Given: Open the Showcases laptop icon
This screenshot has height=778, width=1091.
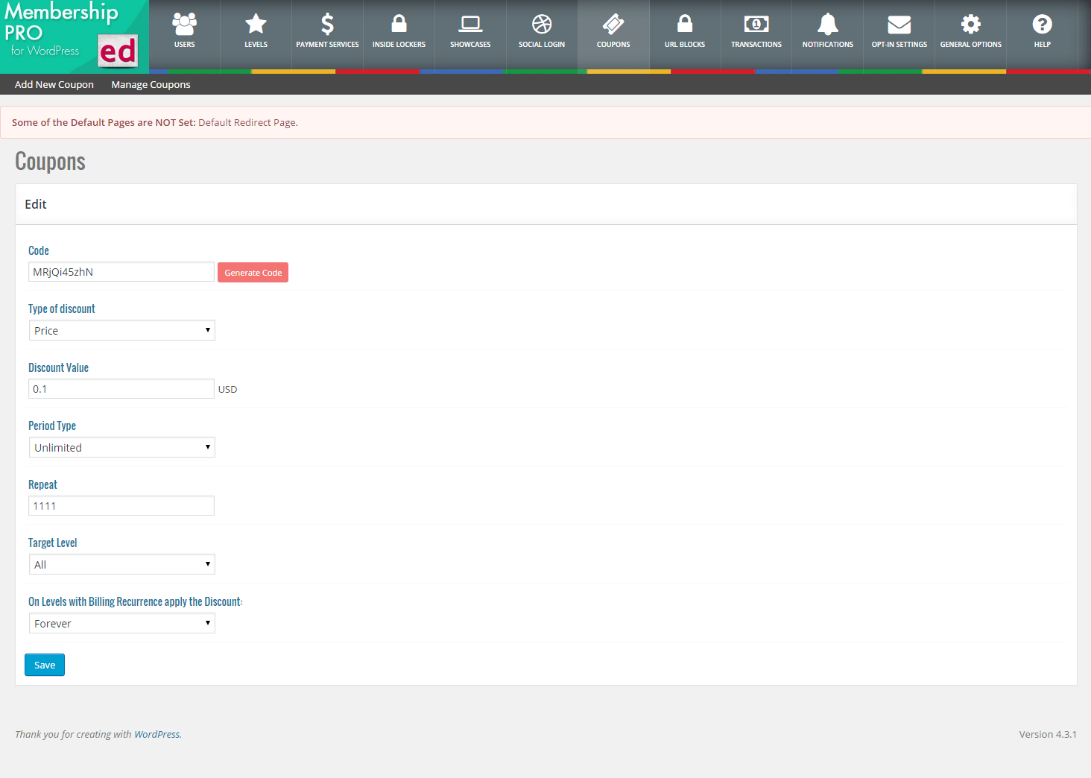Looking at the screenshot, I should click(470, 25).
